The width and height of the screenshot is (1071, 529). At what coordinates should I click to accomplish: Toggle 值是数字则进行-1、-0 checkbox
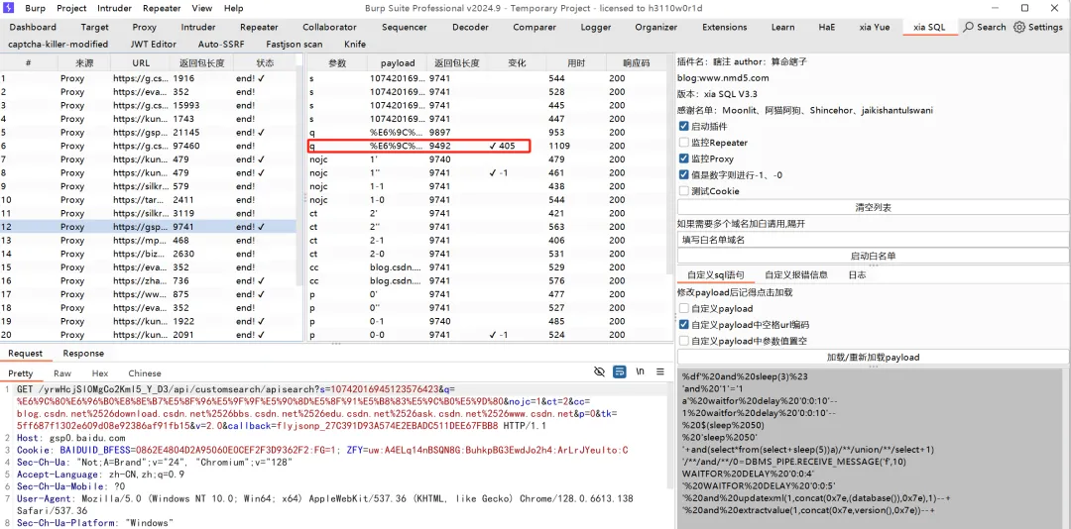tap(683, 175)
